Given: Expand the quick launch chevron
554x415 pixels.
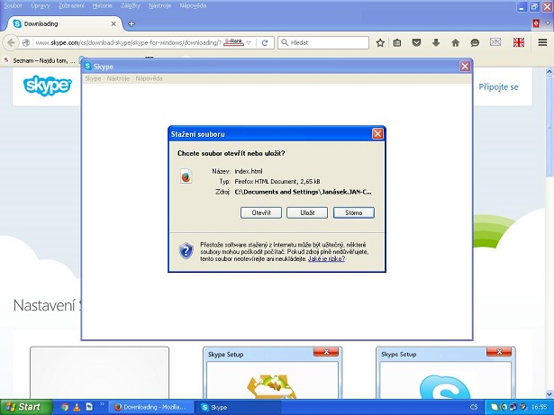Looking at the screenshot, I should (x=102, y=403).
